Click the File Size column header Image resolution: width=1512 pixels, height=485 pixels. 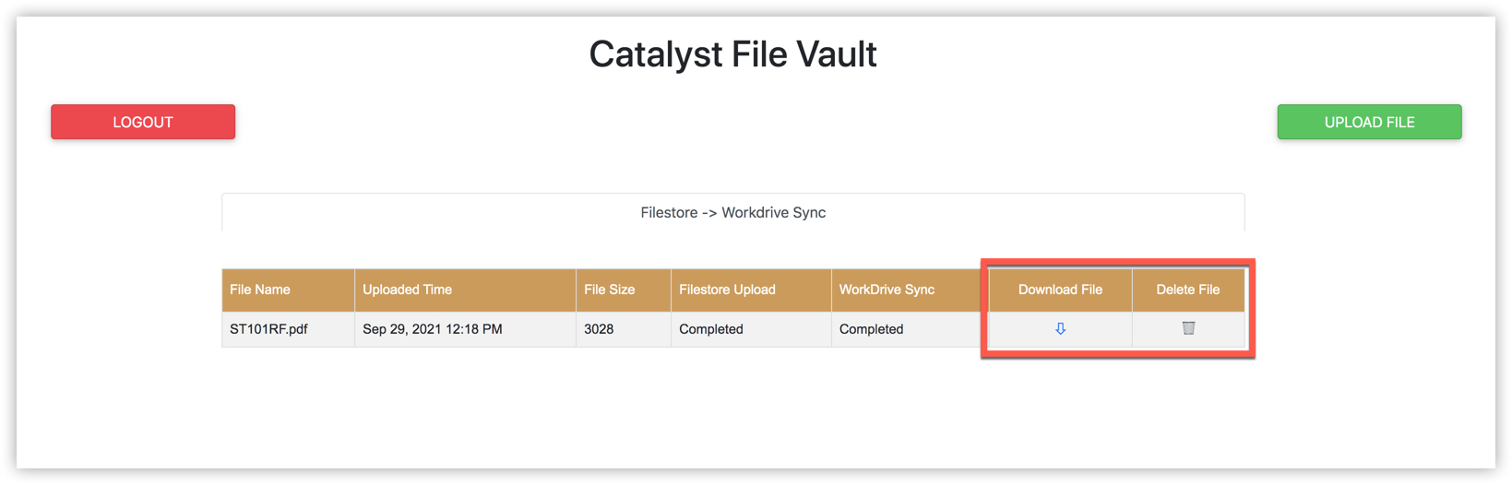[x=609, y=290]
